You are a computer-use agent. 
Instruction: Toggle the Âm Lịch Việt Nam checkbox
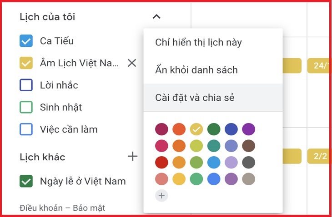click(26, 63)
